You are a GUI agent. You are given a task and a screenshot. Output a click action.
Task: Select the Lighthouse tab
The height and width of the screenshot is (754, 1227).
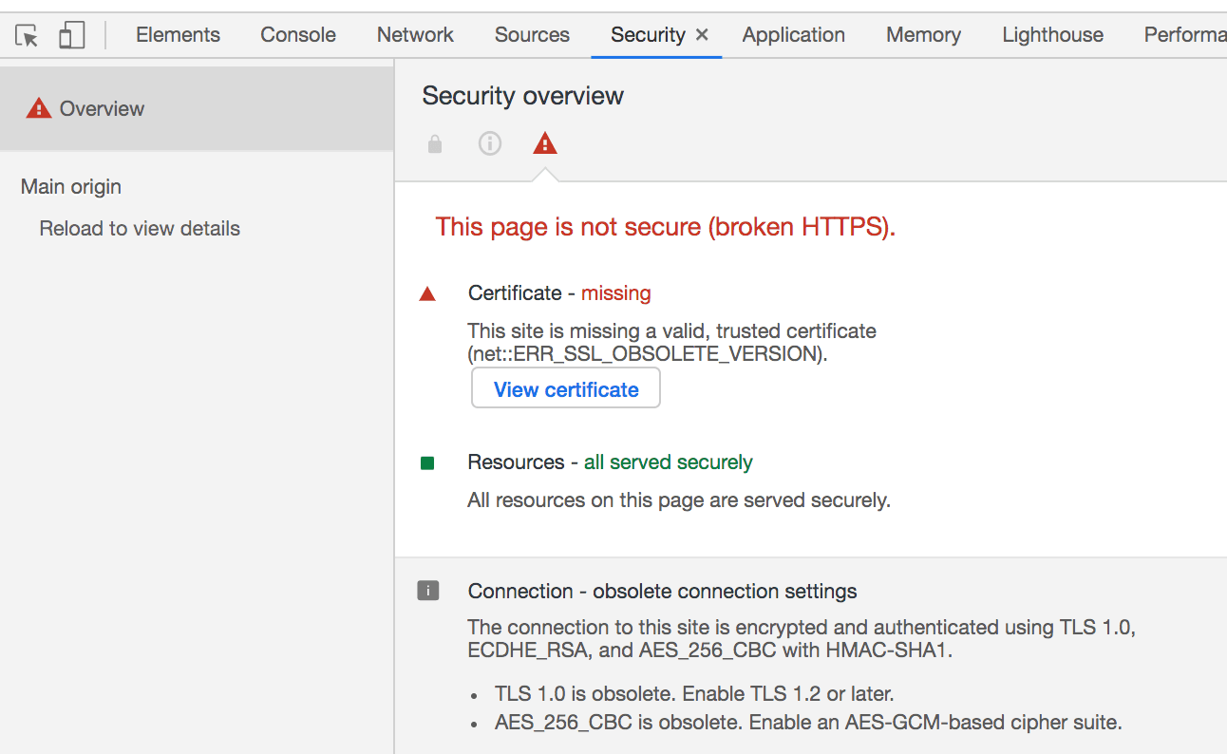click(1052, 35)
